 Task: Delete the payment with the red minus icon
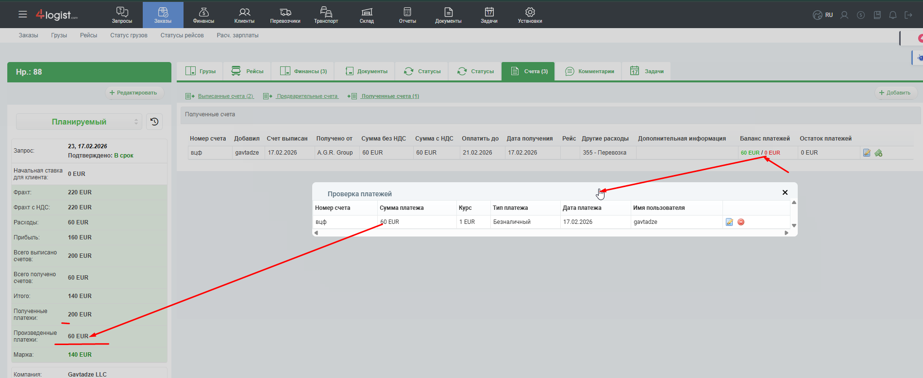click(741, 222)
